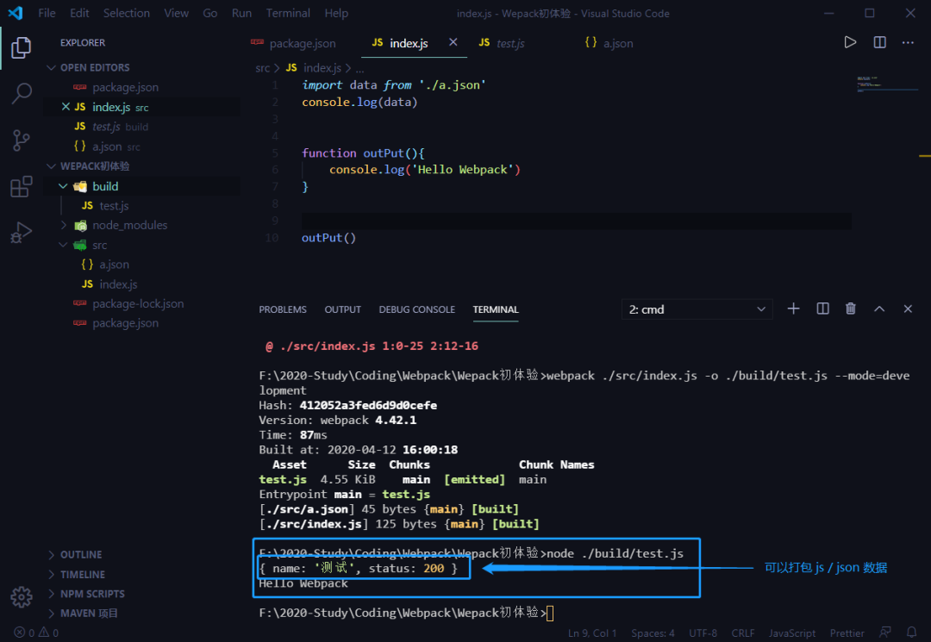This screenshot has height=642, width=931.
Task: Click the JavaScript language mode in status bar
Action: [x=791, y=633]
